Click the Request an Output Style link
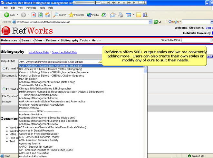 tap(64, 52)
